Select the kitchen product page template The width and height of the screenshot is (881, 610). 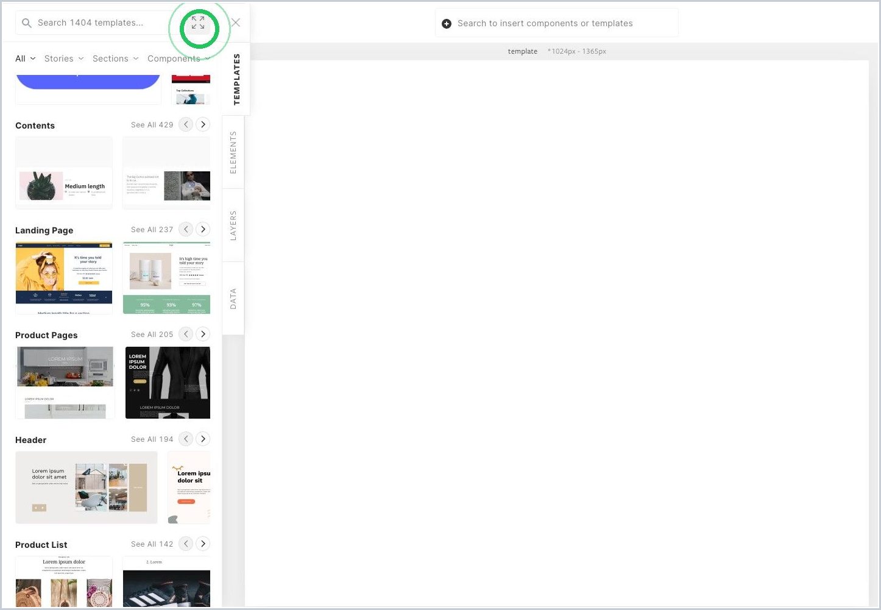65,383
